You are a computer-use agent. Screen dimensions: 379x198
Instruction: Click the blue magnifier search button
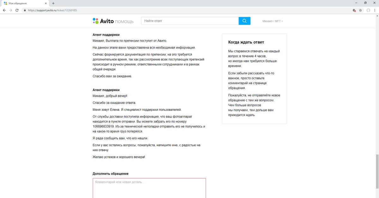tap(244, 21)
